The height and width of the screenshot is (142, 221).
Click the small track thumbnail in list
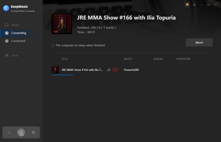click(x=55, y=70)
